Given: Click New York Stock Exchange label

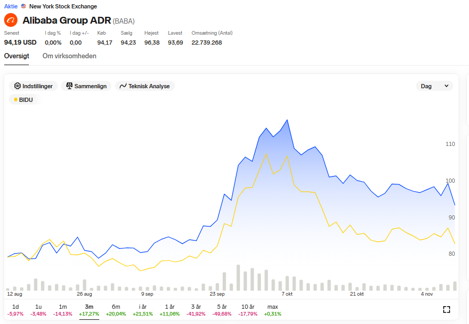Looking at the screenshot, I should point(63,6).
